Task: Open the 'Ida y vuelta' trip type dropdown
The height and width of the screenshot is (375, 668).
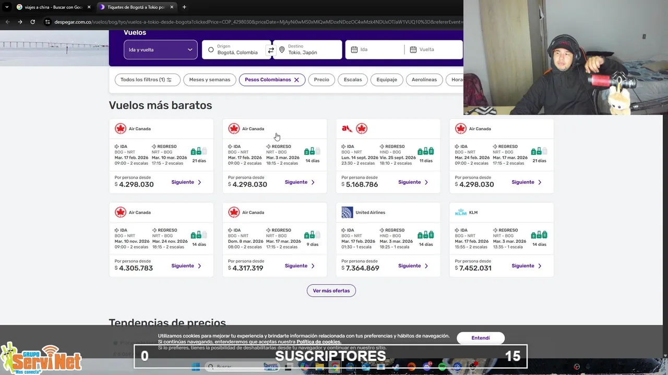Action: click(161, 49)
